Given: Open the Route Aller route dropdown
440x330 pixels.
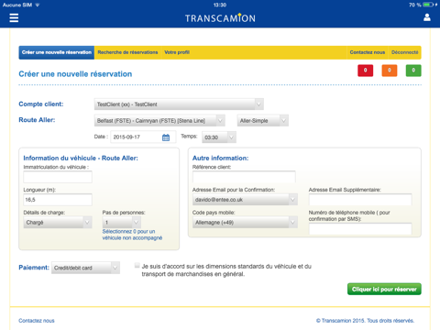Looking at the screenshot, I should tap(159, 120).
